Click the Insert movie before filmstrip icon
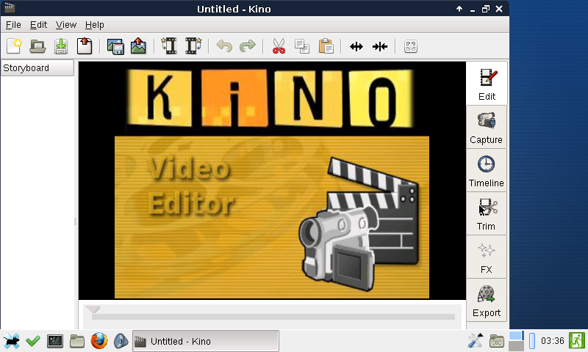Viewport: 588px width, 352px height. (170, 46)
